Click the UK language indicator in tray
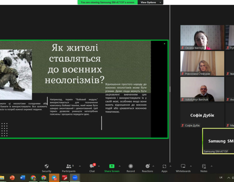This screenshot has height=182, width=234. point(221,178)
